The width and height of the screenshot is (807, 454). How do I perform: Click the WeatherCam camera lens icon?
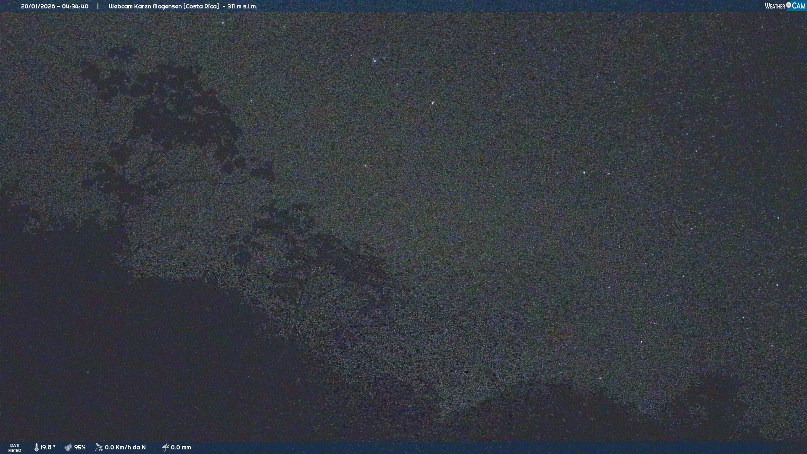pyautogui.click(x=789, y=5)
